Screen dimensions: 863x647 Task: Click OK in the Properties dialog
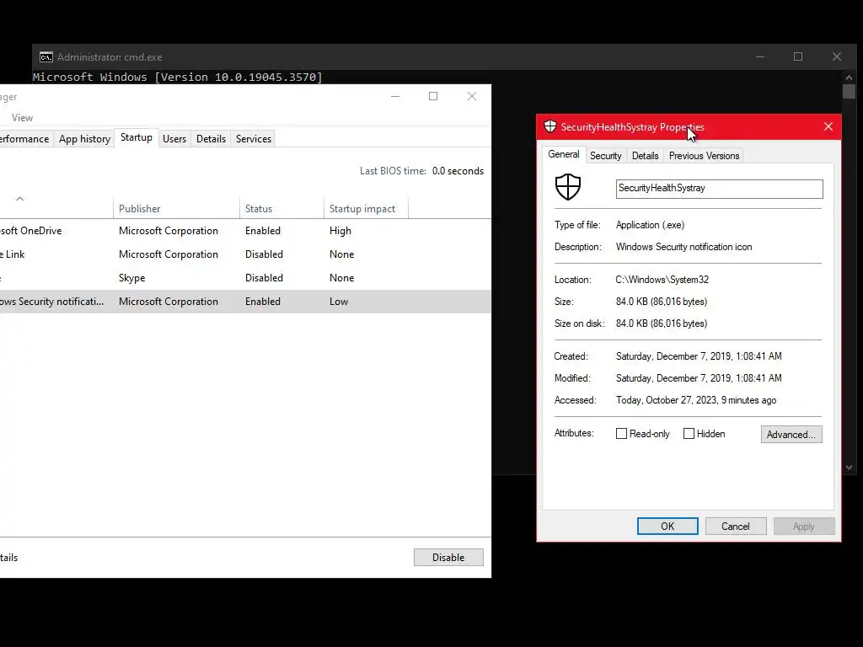[667, 526]
